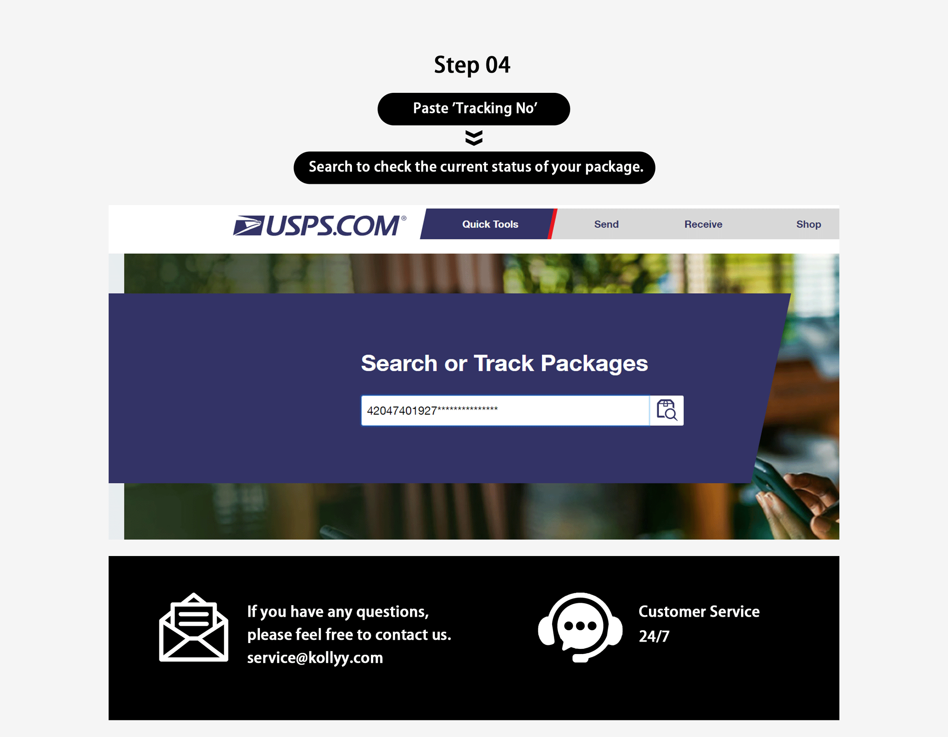
Task: Click the USPS search/track icon
Action: (x=666, y=410)
